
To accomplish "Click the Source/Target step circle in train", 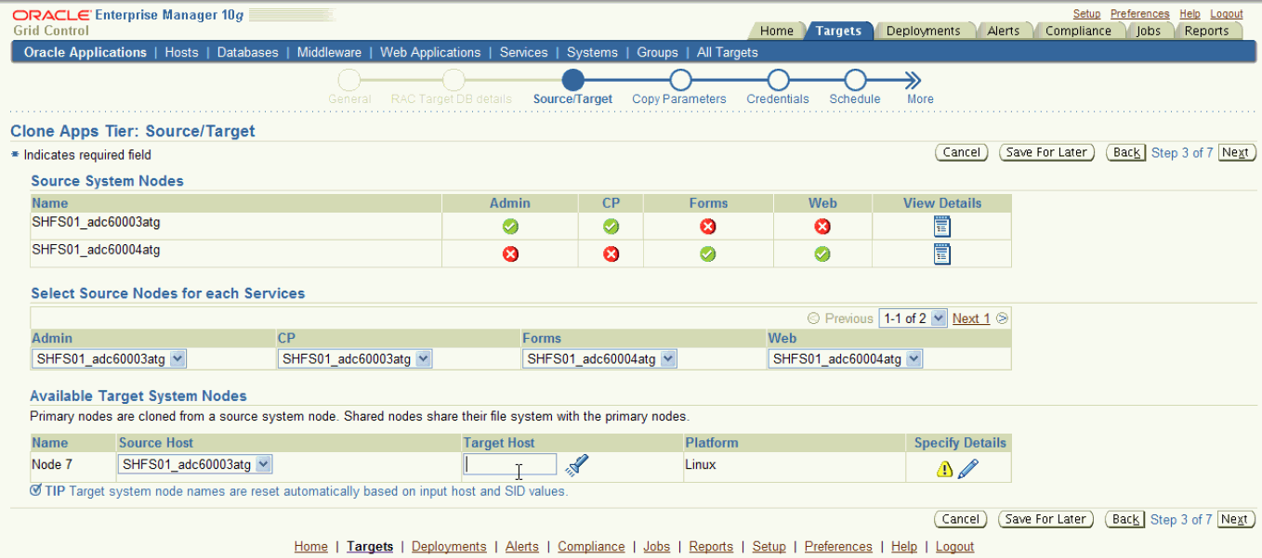I will click(573, 81).
